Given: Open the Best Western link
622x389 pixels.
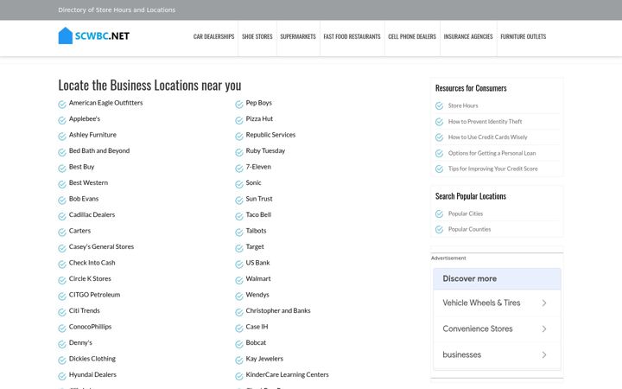Looking at the screenshot, I should (x=88, y=182).
